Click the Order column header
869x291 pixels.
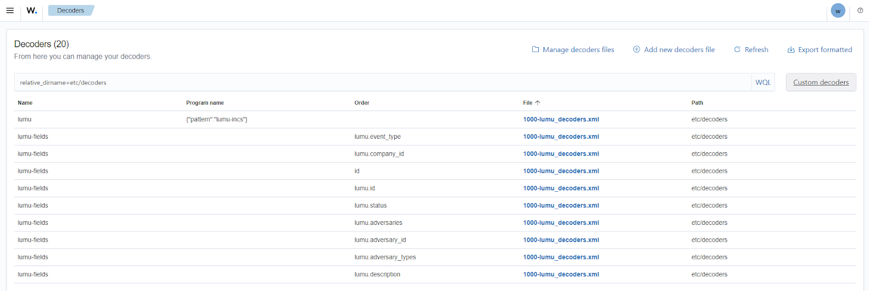coord(362,102)
